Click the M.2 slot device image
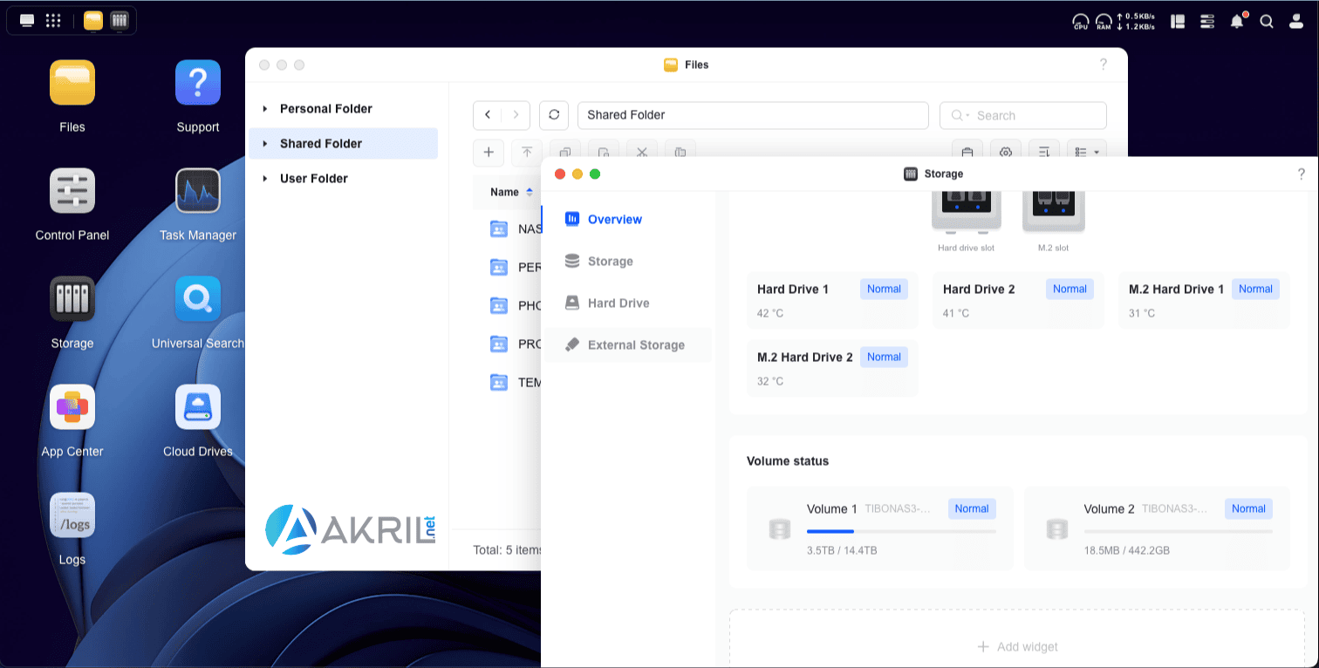 (x=1053, y=212)
